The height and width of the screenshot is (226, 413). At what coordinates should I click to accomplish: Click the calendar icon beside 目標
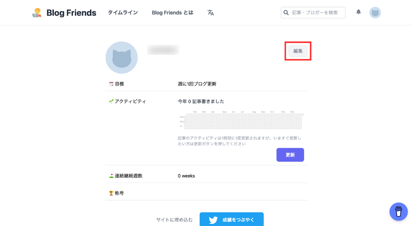[111, 84]
